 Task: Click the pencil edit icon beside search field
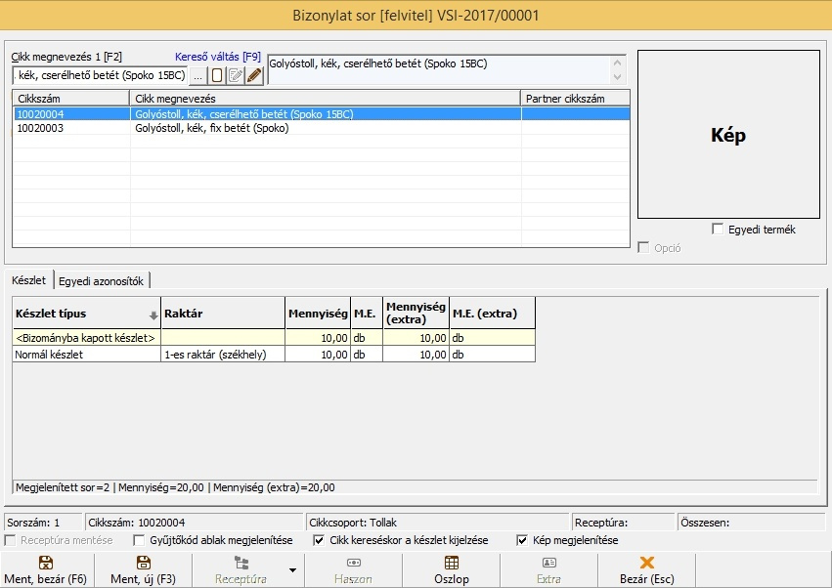[x=254, y=75]
